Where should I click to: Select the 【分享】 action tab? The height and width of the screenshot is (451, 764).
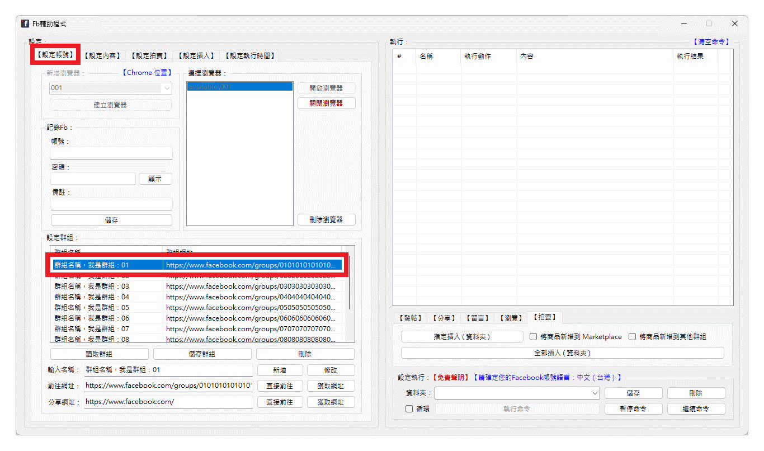click(444, 318)
